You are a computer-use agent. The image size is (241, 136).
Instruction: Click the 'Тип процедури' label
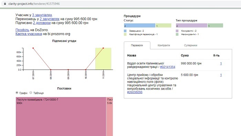pyautogui.click(x=187, y=20)
